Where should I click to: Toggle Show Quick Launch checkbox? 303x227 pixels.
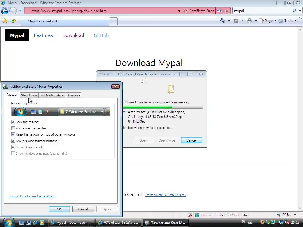[x=13, y=147]
